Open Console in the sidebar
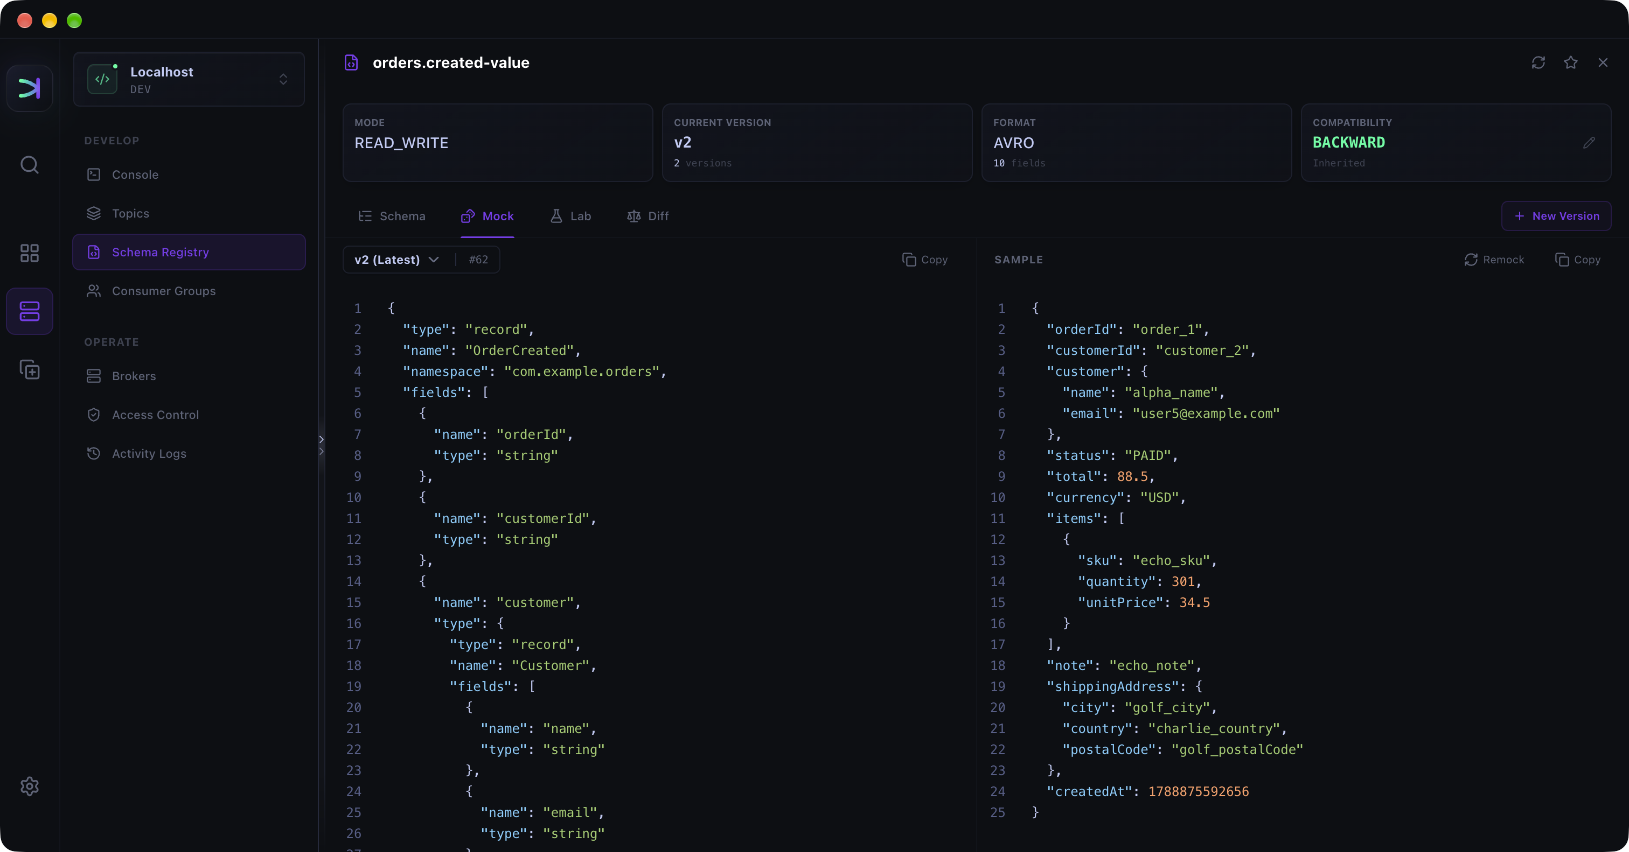 (x=189, y=174)
